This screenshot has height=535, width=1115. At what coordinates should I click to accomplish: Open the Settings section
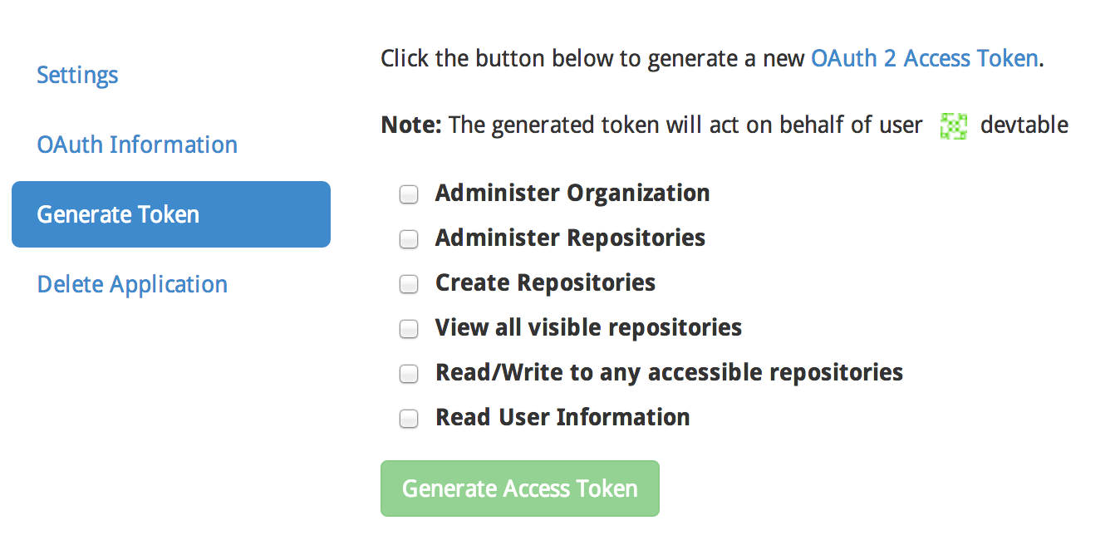pyautogui.click(x=76, y=75)
